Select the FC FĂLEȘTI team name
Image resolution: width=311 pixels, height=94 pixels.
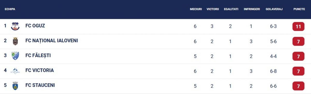pyautogui.click(x=38, y=56)
